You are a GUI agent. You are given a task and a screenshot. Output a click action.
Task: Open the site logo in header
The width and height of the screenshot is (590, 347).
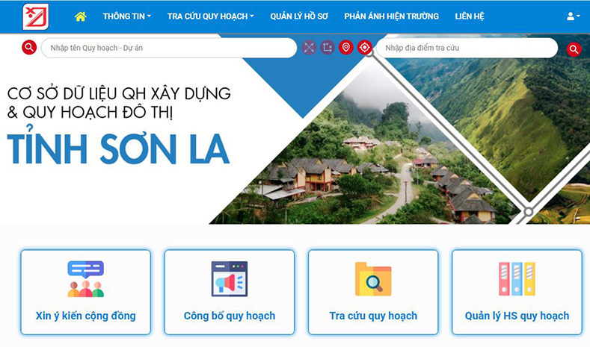pos(36,16)
